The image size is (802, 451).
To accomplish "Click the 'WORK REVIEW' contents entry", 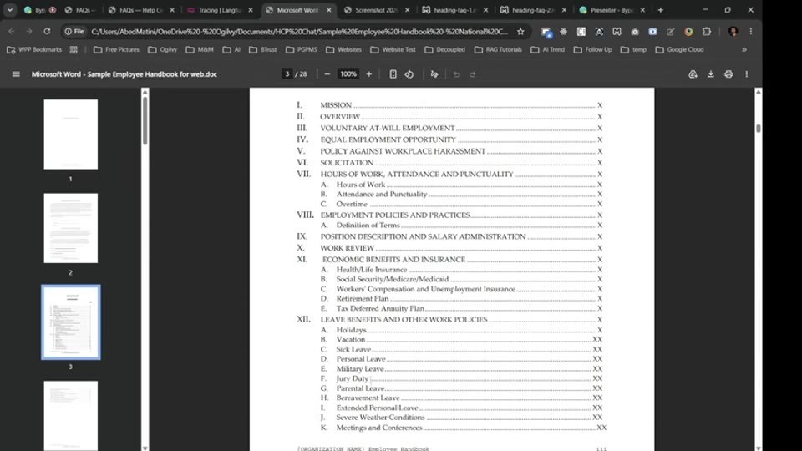I will tap(347, 248).
